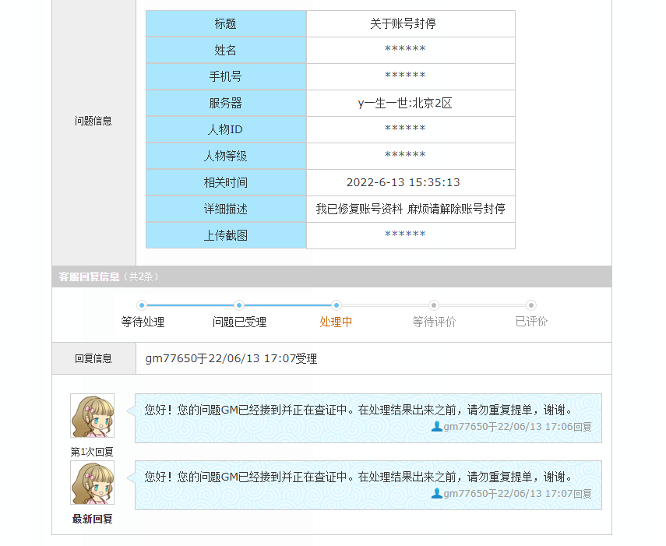Click the 关于账号封停 title cell
Image resolution: width=666 pixels, height=546 pixels.
pyautogui.click(x=411, y=24)
